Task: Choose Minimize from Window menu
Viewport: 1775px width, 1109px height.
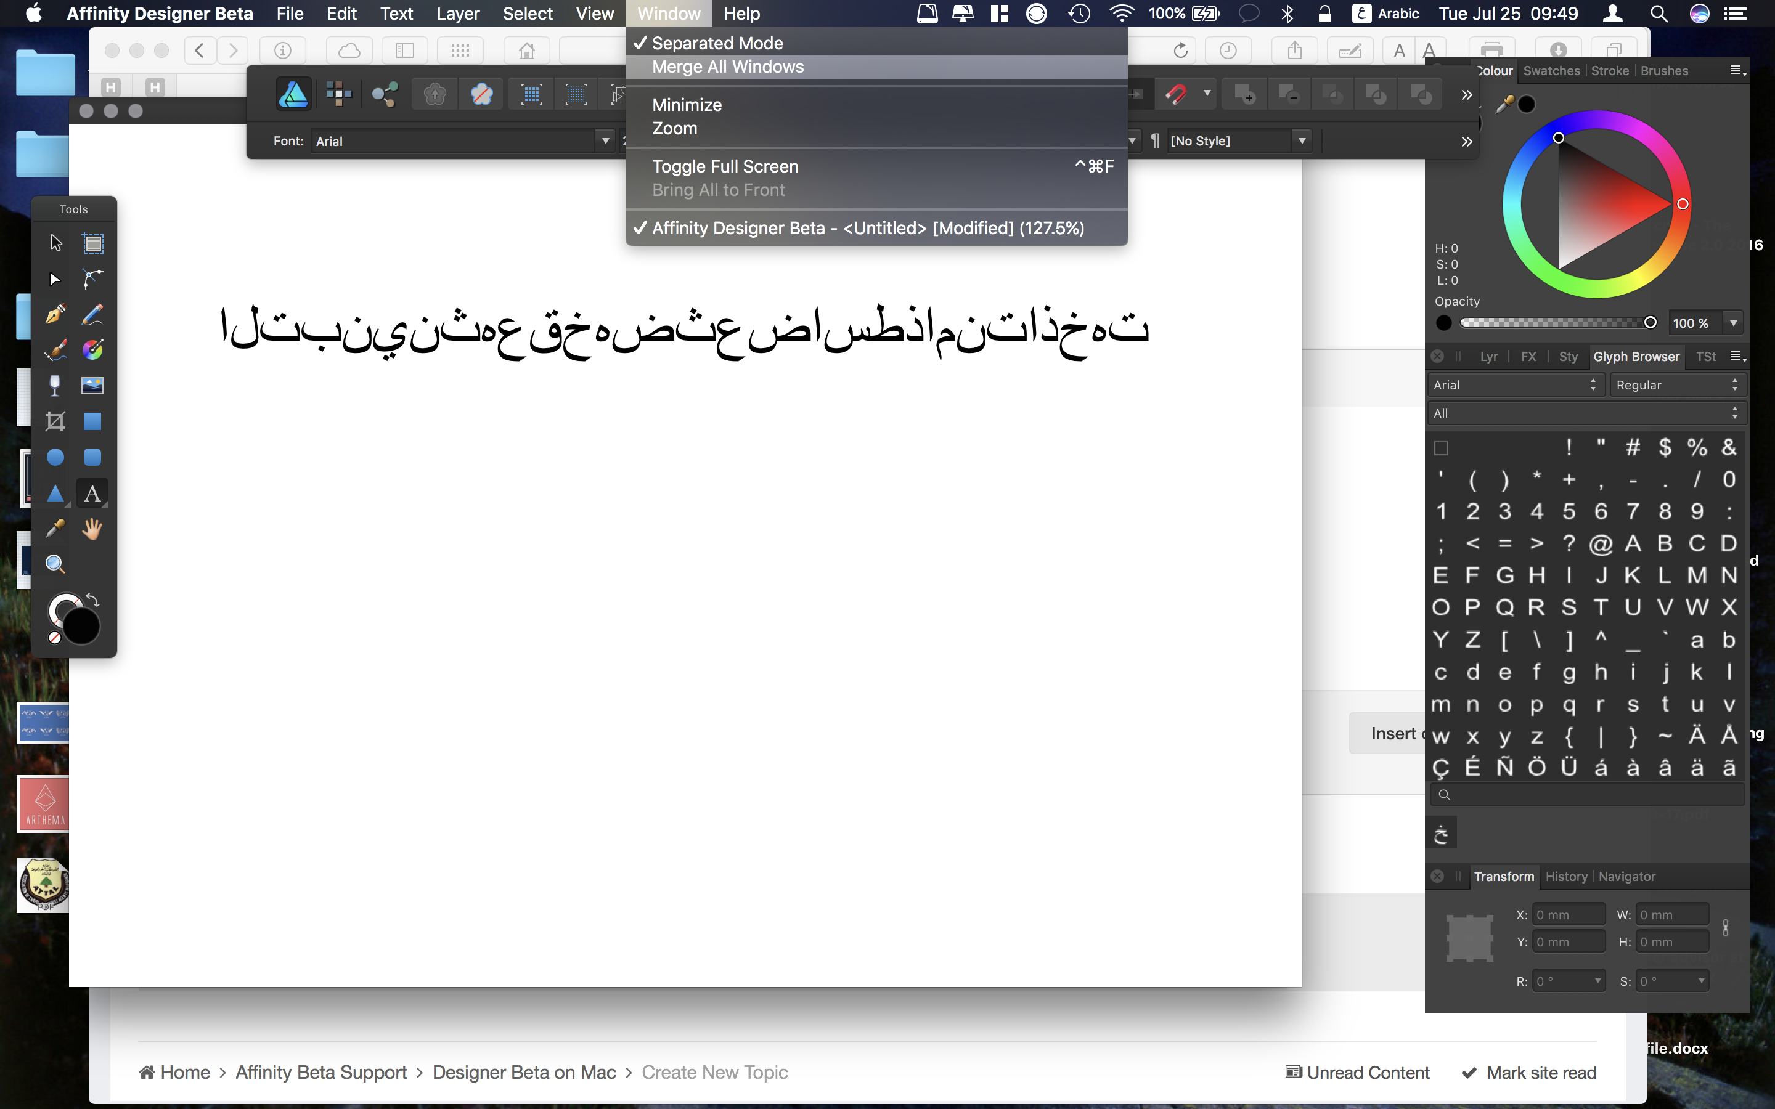Action: click(x=687, y=105)
